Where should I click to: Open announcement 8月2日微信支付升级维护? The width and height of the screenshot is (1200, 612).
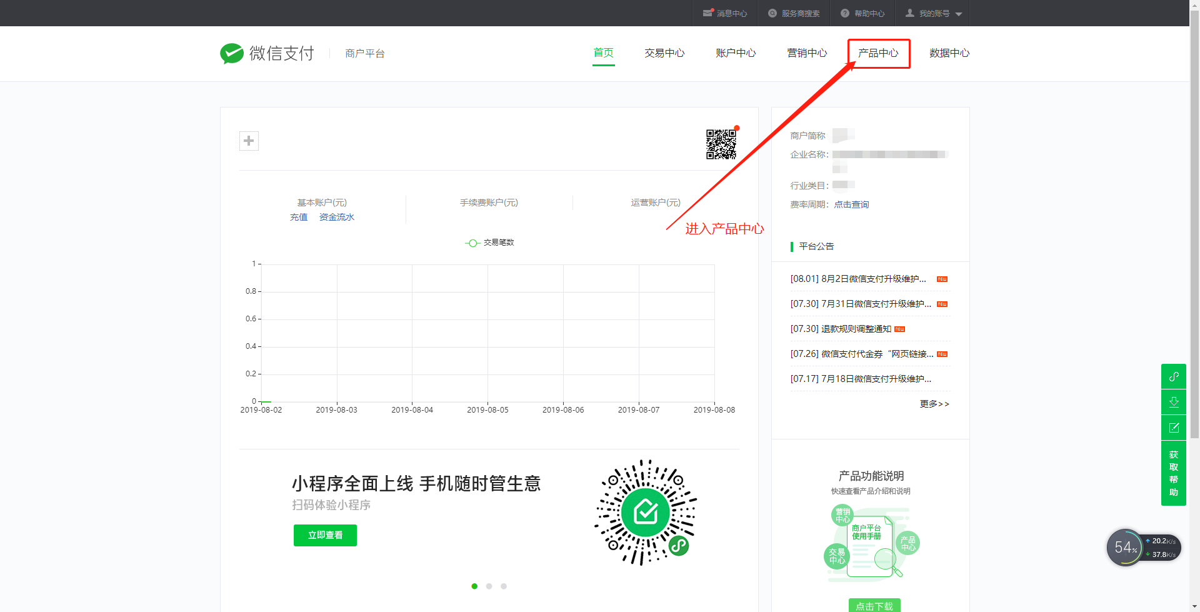point(858,279)
